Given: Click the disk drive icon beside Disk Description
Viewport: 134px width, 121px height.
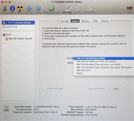Looking at the screenshot, I should (x=6, y=109).
